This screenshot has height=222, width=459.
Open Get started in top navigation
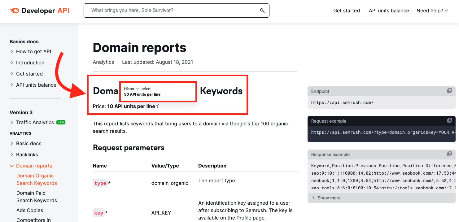click(346, 11)
